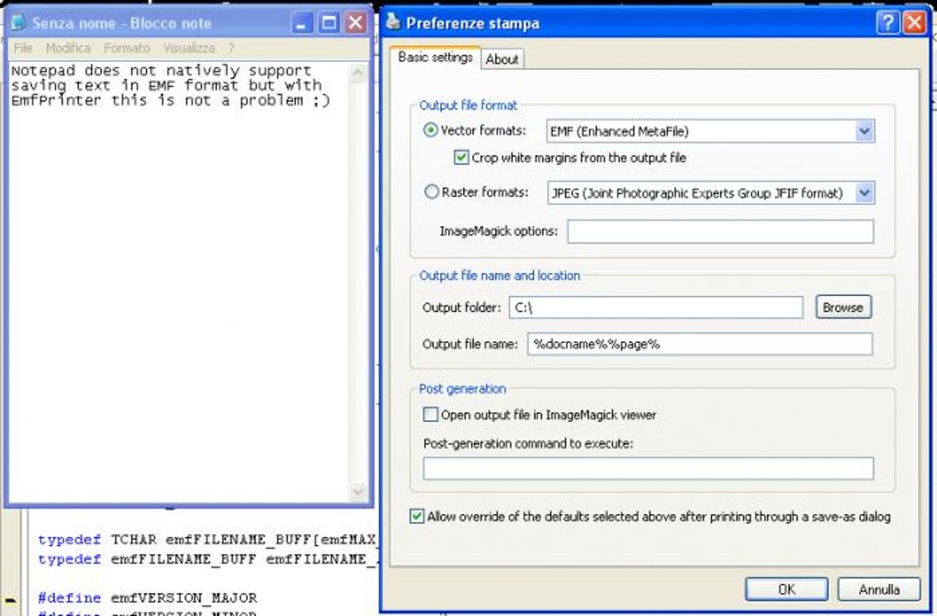Viewport: 937px width, 616px height.
Task: Click the help question mark button in Preferenze stampa
Action: point(888,23)
